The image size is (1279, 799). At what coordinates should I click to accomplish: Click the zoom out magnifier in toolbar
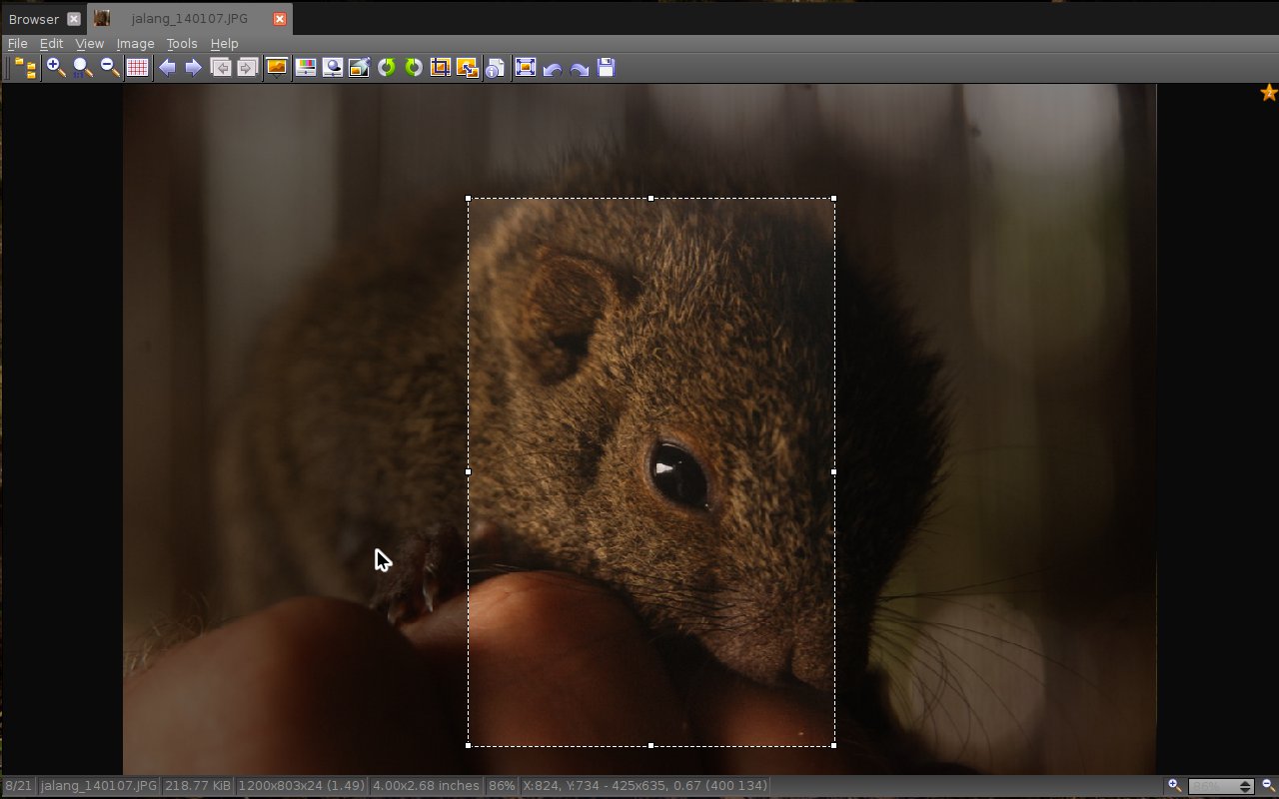tap(110, 68)
